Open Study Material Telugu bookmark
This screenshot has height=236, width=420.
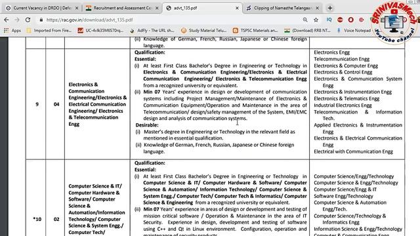[x=204, y=31]
